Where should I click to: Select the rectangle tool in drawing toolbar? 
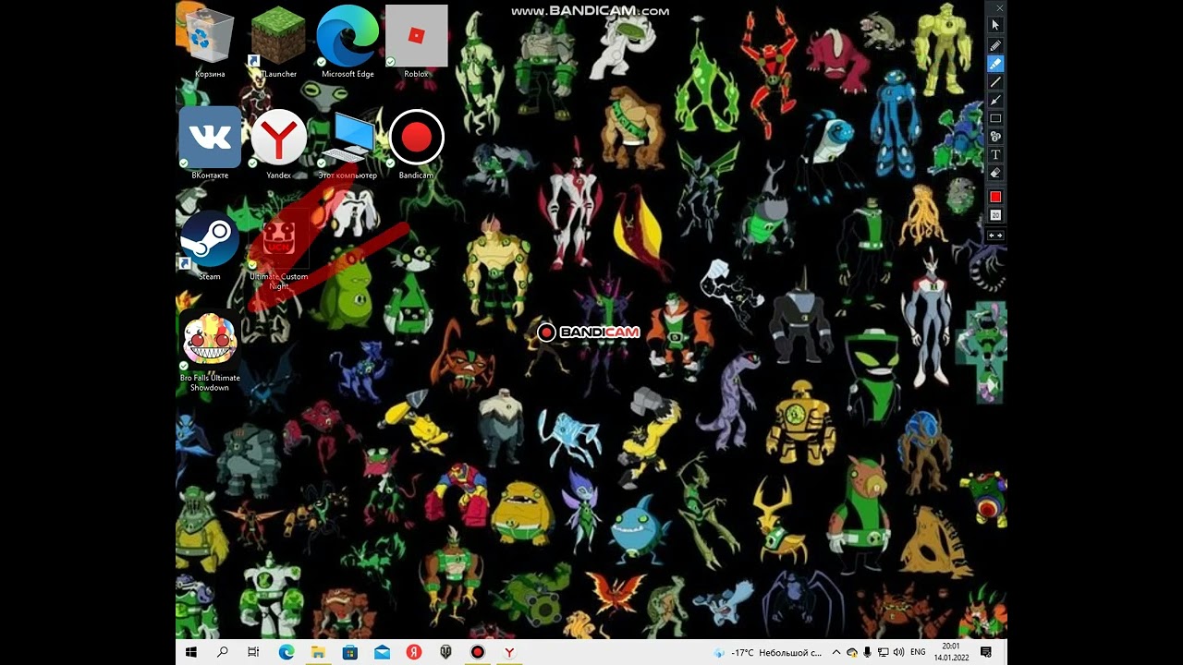click(995, 118)
